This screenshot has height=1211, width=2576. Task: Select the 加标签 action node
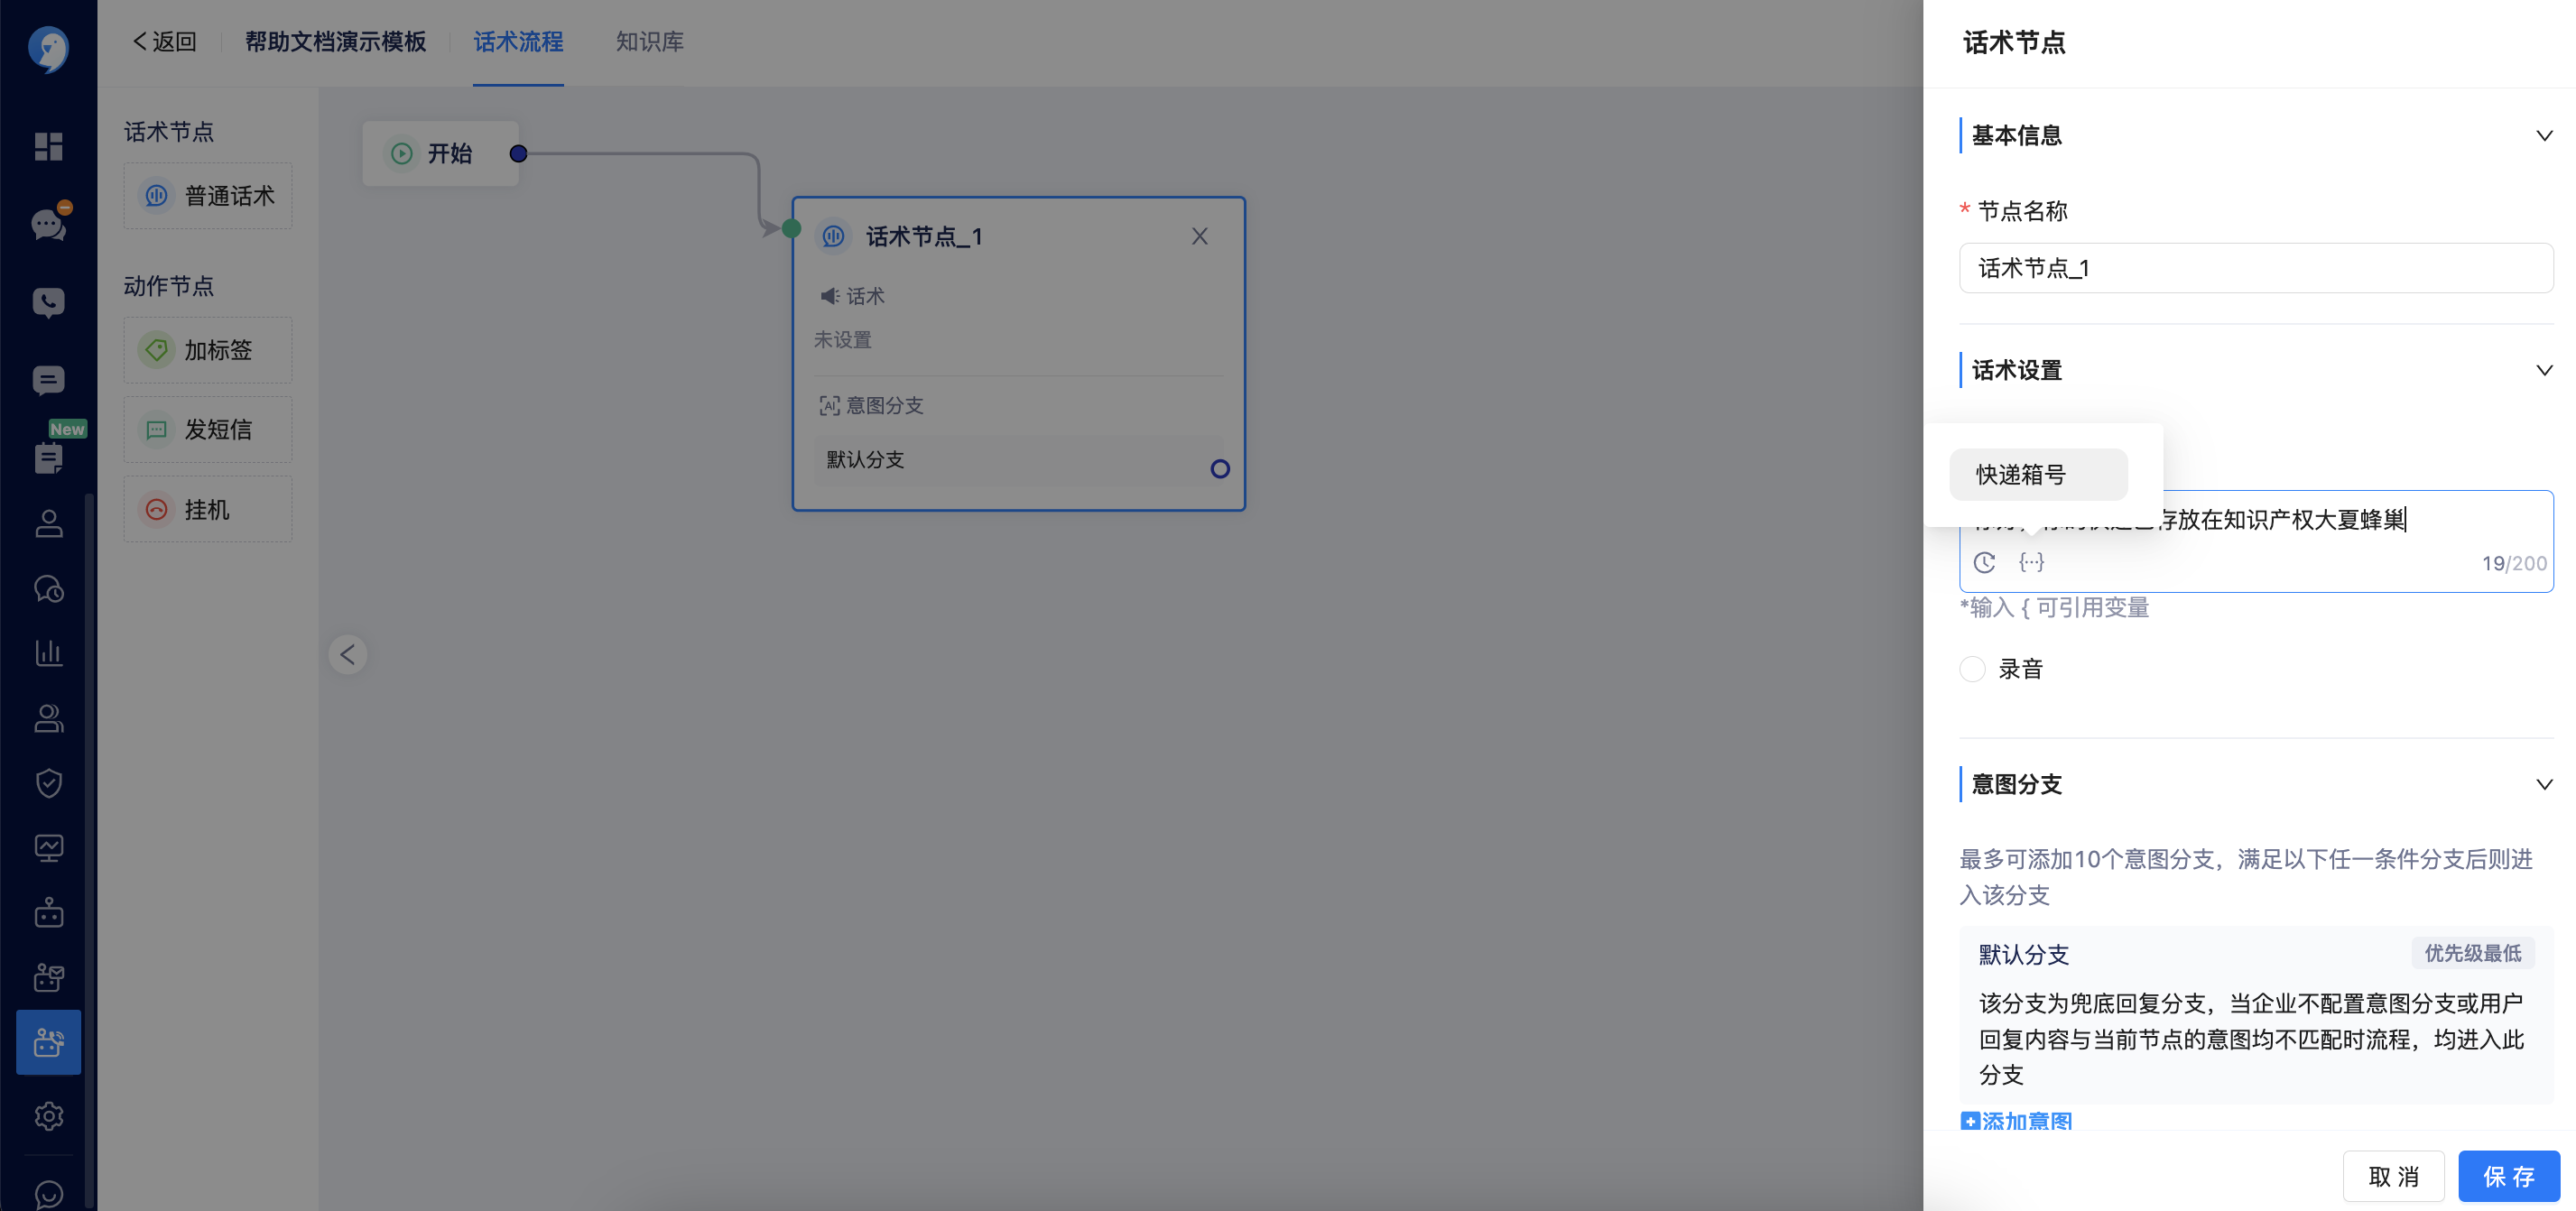click(208, 350)
